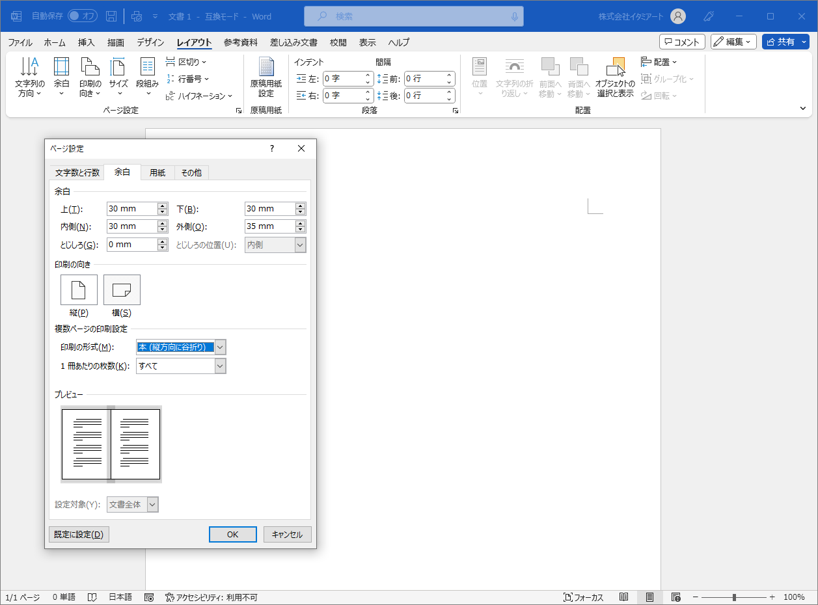The height and width of the screenshot is (605, 818).
Task: Open the 段組み columns ribbon button
Action: (x=147, y=77)
